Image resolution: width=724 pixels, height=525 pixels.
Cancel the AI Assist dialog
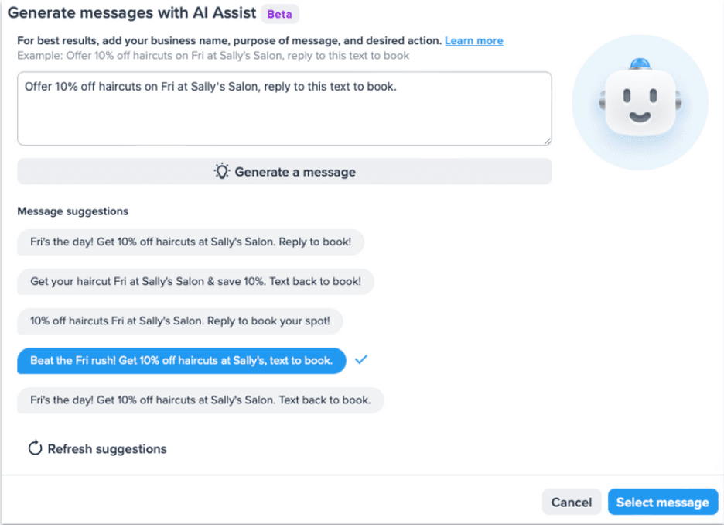[x=571, y=503]
